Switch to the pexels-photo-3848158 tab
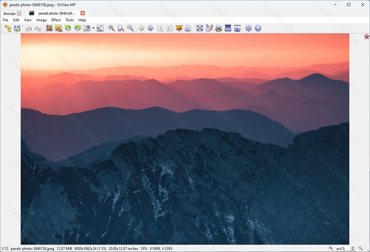This screenshot has width=370, height=252. click(57, 13)
